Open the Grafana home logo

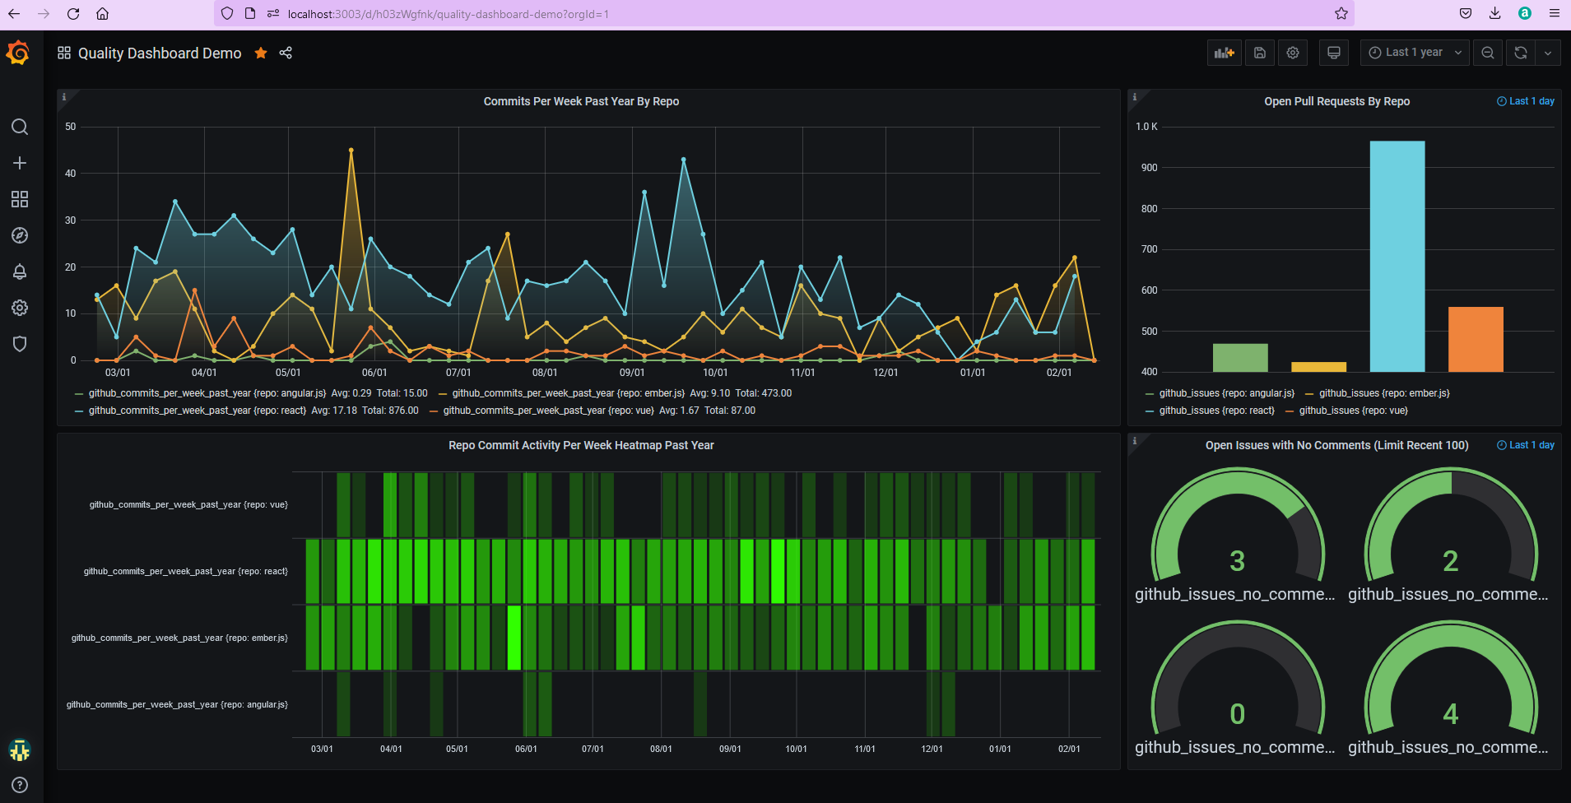(18, 53)
